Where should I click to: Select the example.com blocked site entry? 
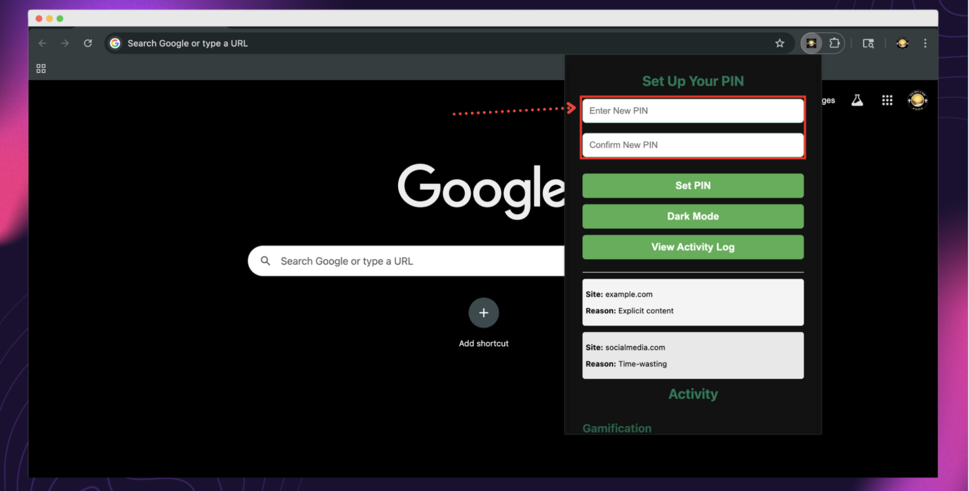point(693,302)
